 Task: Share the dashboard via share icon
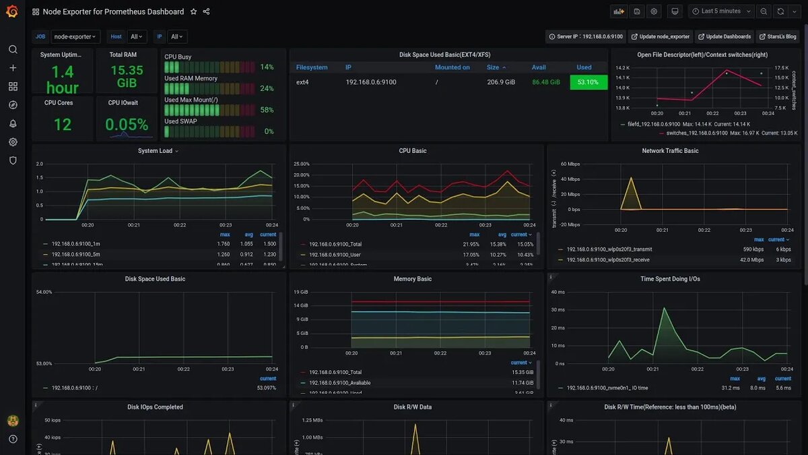tap(206, 11)
